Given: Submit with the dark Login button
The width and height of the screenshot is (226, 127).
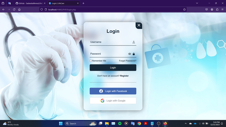Looking at the screenshot, I should 113,68.
